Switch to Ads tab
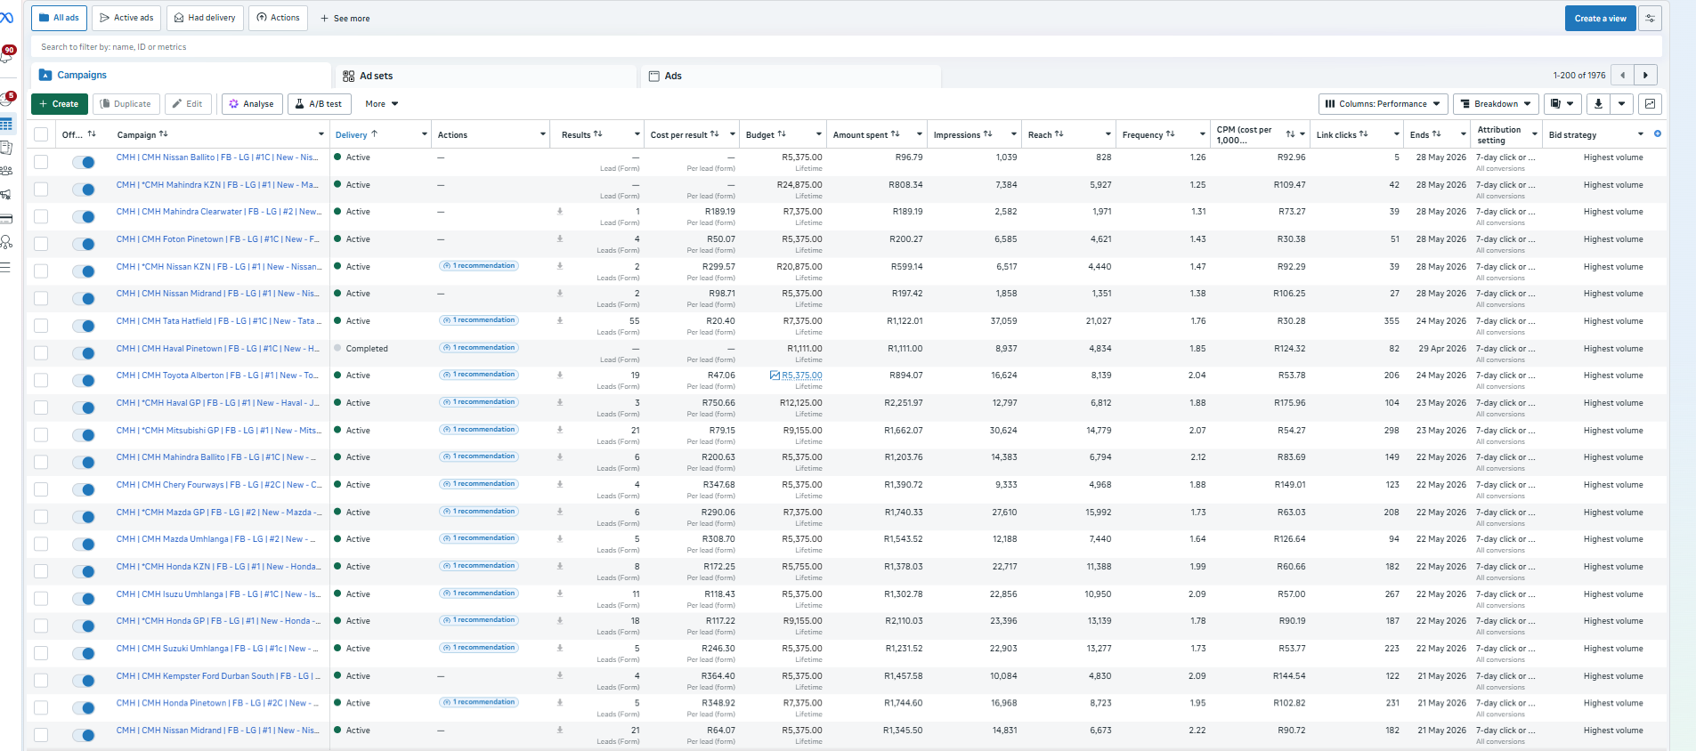Screen dimensions: 1696x751 [x=791, y=76]
